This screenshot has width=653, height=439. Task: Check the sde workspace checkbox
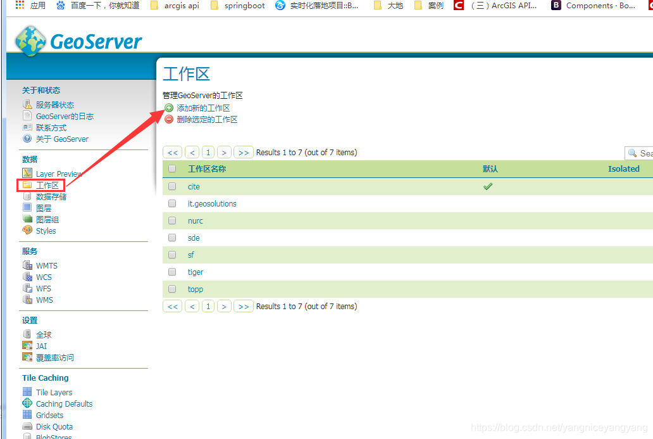[172, 238]
